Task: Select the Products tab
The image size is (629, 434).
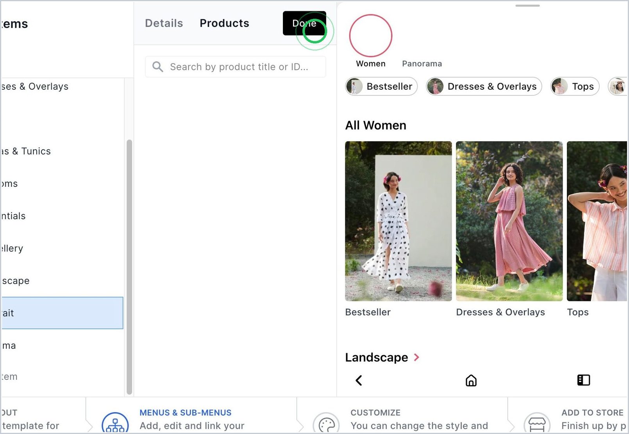Action: tap(224, 23)
